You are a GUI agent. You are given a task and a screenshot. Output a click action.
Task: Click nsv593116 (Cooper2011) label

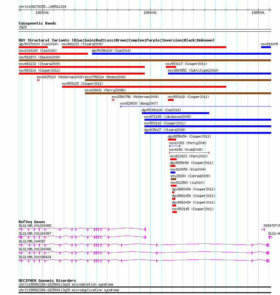point(165,123)
